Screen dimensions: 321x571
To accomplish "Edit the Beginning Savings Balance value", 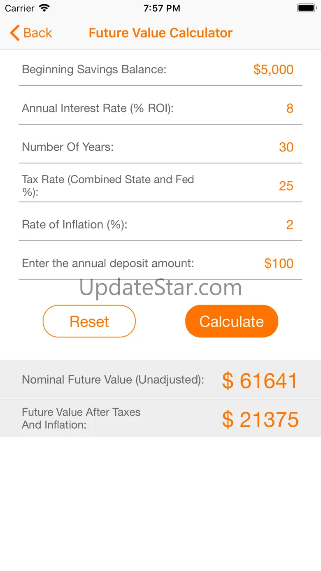I will pyautogui.click(x=273, y=70).
